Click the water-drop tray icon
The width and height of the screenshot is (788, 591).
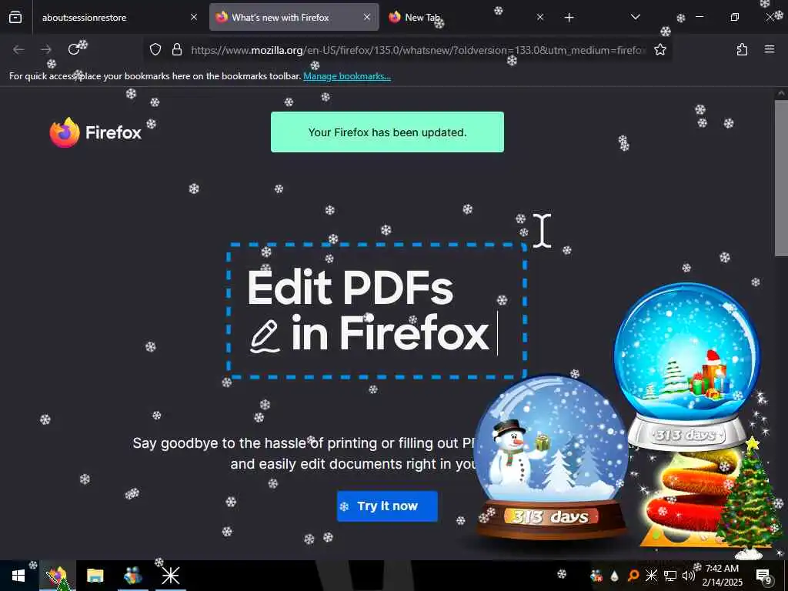pyautogui.click(x=614, y=576)
